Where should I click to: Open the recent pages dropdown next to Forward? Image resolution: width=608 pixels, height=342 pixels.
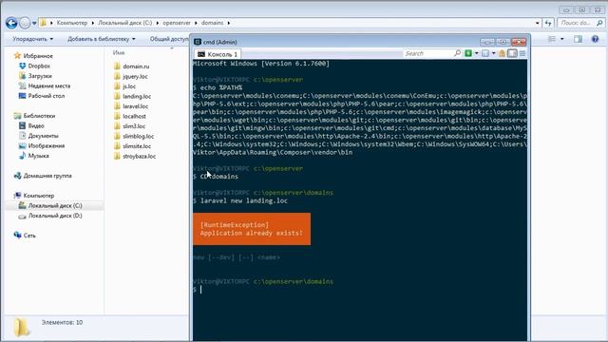pyautogui.click(x=34, y=23)
